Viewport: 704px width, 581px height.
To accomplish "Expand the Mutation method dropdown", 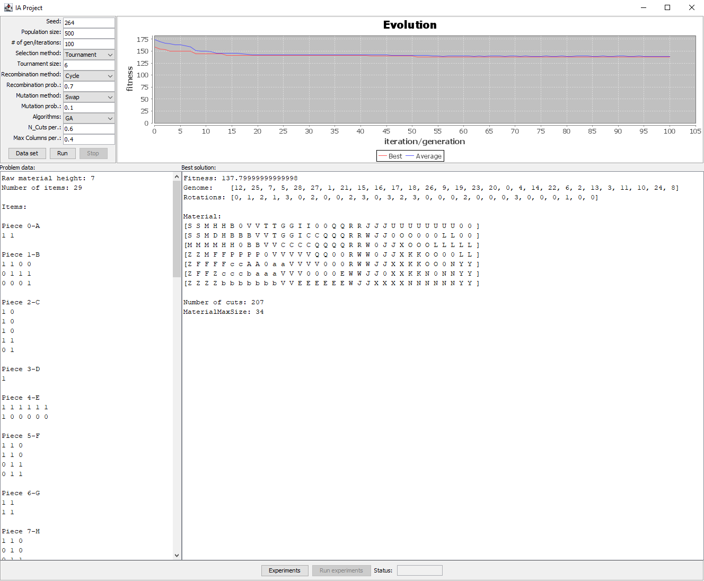I will pyautogui.click(x=89, y=96).
